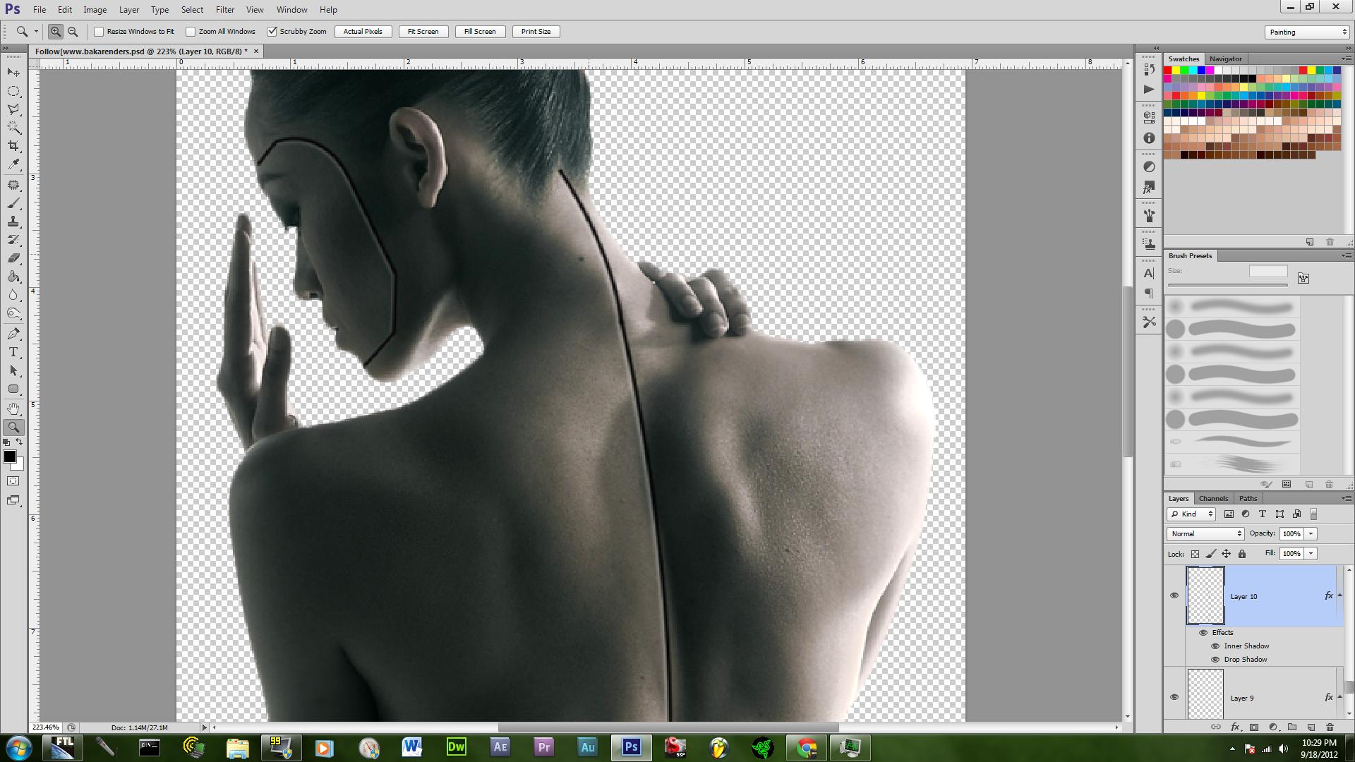Open the Character panel icon
The width and height of the screenshot is (1355, 762).
[1149, 273]
